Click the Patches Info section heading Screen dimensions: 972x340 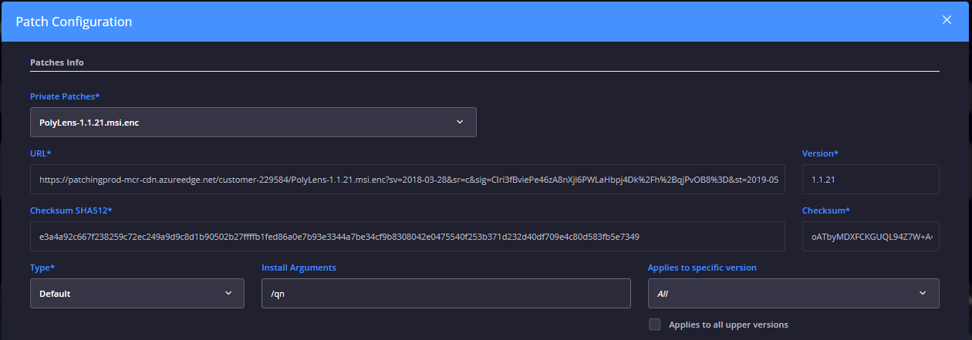tap(57, 62)
